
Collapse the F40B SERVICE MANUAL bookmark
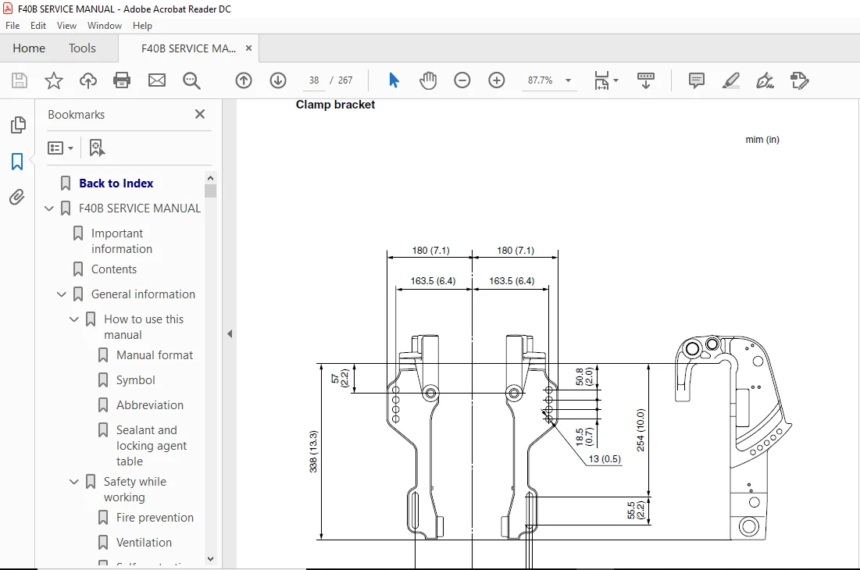click(x=48, y=208)
